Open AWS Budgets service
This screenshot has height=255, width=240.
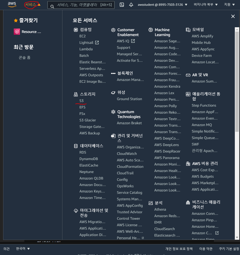pyautogui.click(x=203, y=177)
